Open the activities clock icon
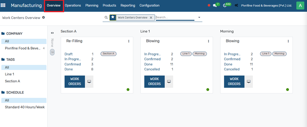 [x=225, y=6]
